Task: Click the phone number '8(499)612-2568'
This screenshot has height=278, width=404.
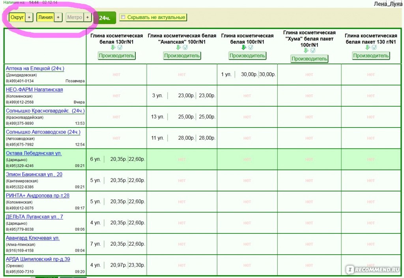Action: click(20, 102)
